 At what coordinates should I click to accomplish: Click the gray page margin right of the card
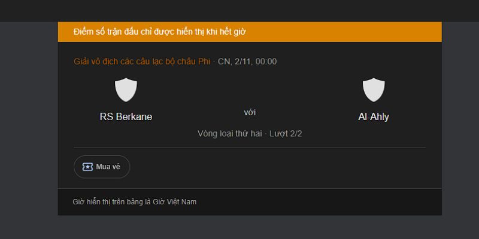point(460,119)
